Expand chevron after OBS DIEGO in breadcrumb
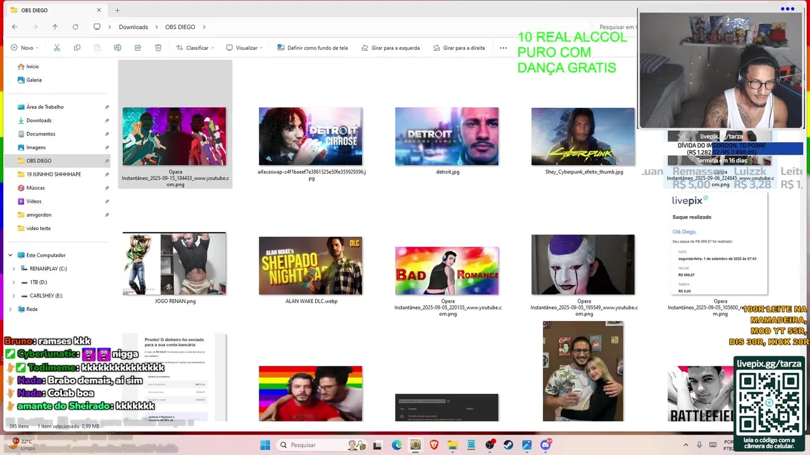 click(x=204, y=27)
